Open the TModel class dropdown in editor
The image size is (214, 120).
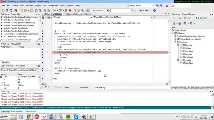tap(91, 17)
